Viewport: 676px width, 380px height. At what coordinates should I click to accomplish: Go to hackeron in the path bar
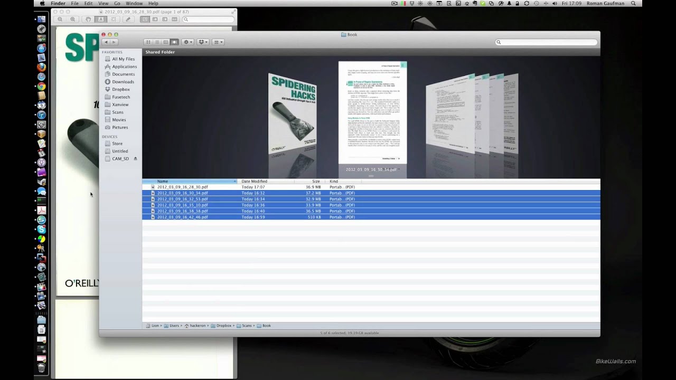pos(195,326)
